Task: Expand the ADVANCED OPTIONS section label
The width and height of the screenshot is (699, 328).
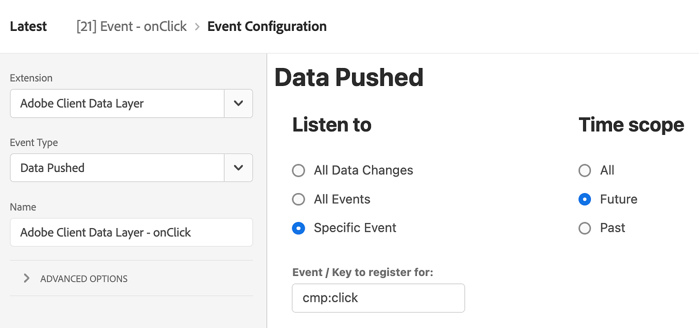Action: pyautogui.click(x=84, y=279)
